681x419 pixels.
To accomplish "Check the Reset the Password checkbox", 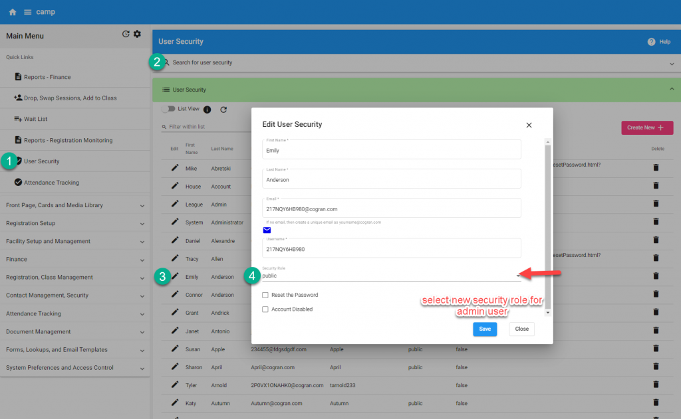I will tap(265, 295).
